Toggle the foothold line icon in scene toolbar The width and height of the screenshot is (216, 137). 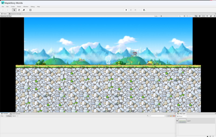pyautogui.click(x=203, y=16)
